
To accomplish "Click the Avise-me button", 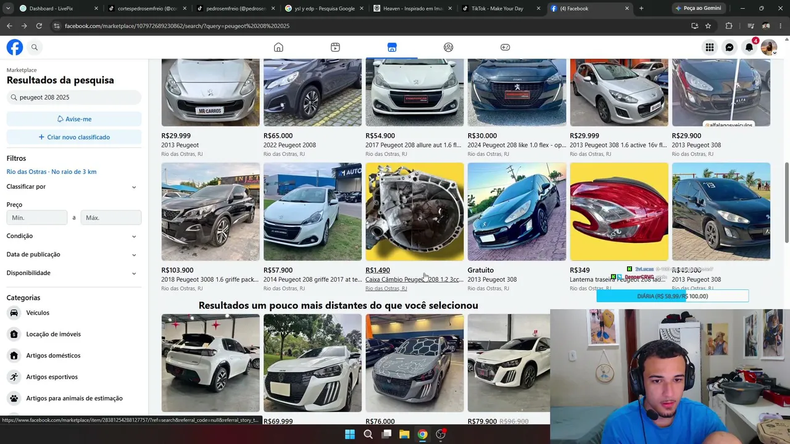I will [74, 119].
